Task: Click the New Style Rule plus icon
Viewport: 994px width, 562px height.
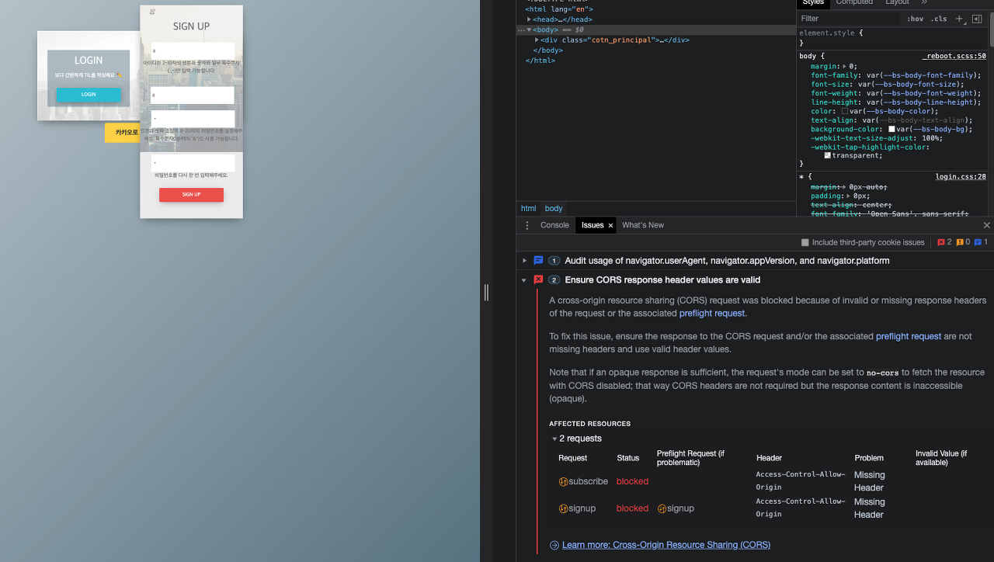Action: [960, 19]
